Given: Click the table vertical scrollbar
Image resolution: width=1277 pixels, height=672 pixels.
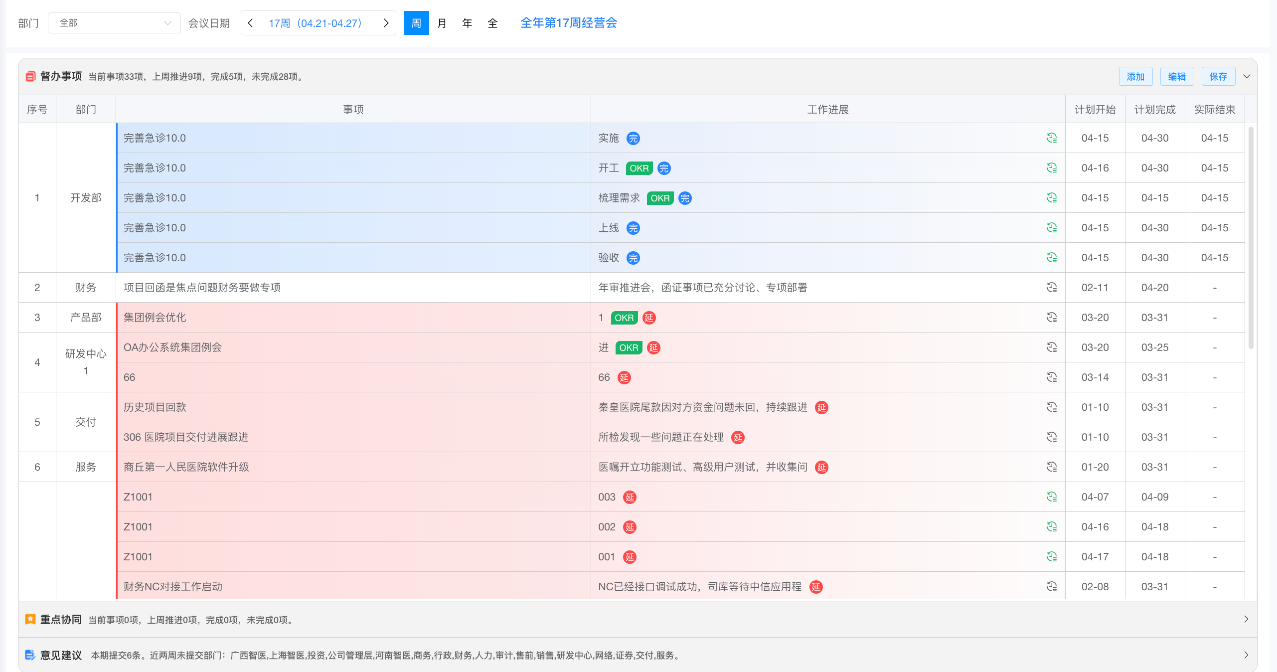Looking at the screenshot, I should point(1251,239).
